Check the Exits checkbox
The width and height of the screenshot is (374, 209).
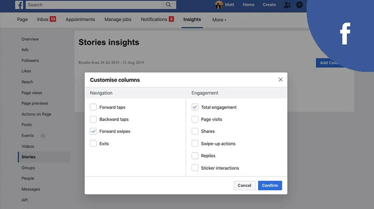pyautogui.click(x=93, y=143)
